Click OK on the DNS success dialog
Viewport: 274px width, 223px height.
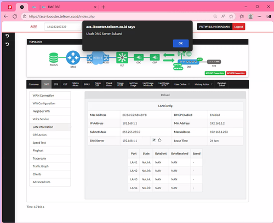tap(181, 43)
